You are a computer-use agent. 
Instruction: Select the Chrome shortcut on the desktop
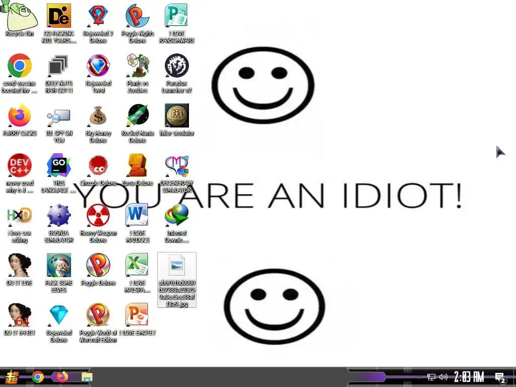pos(20,73)
